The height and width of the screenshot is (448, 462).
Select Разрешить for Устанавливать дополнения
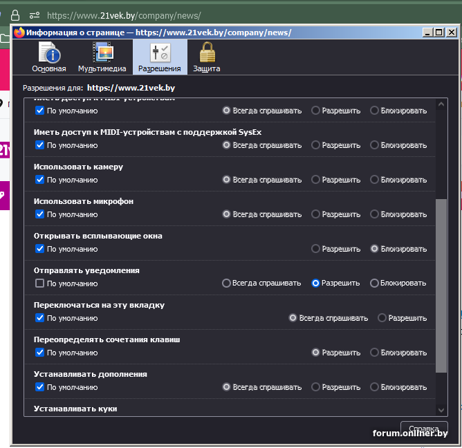click(x=315, y=386)
